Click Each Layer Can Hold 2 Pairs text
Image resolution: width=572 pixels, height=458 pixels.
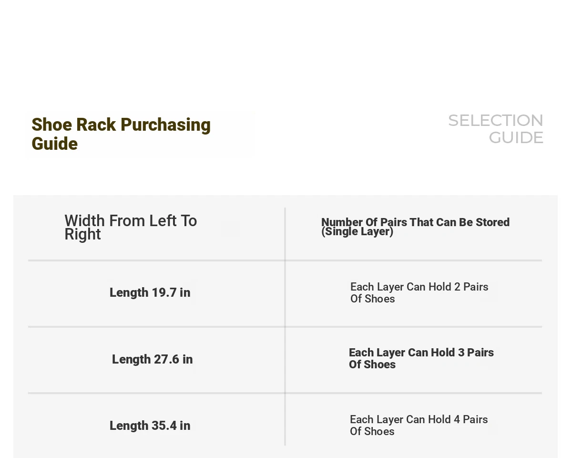coord(419,287)
